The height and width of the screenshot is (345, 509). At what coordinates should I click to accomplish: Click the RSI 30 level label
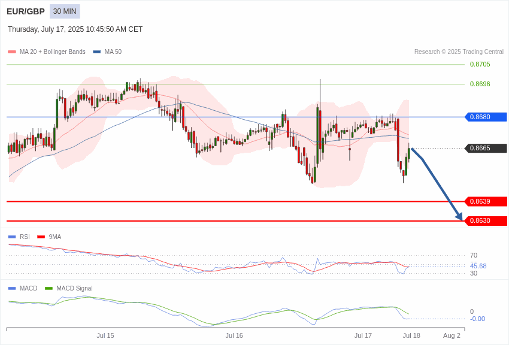[x=474, y=273]
